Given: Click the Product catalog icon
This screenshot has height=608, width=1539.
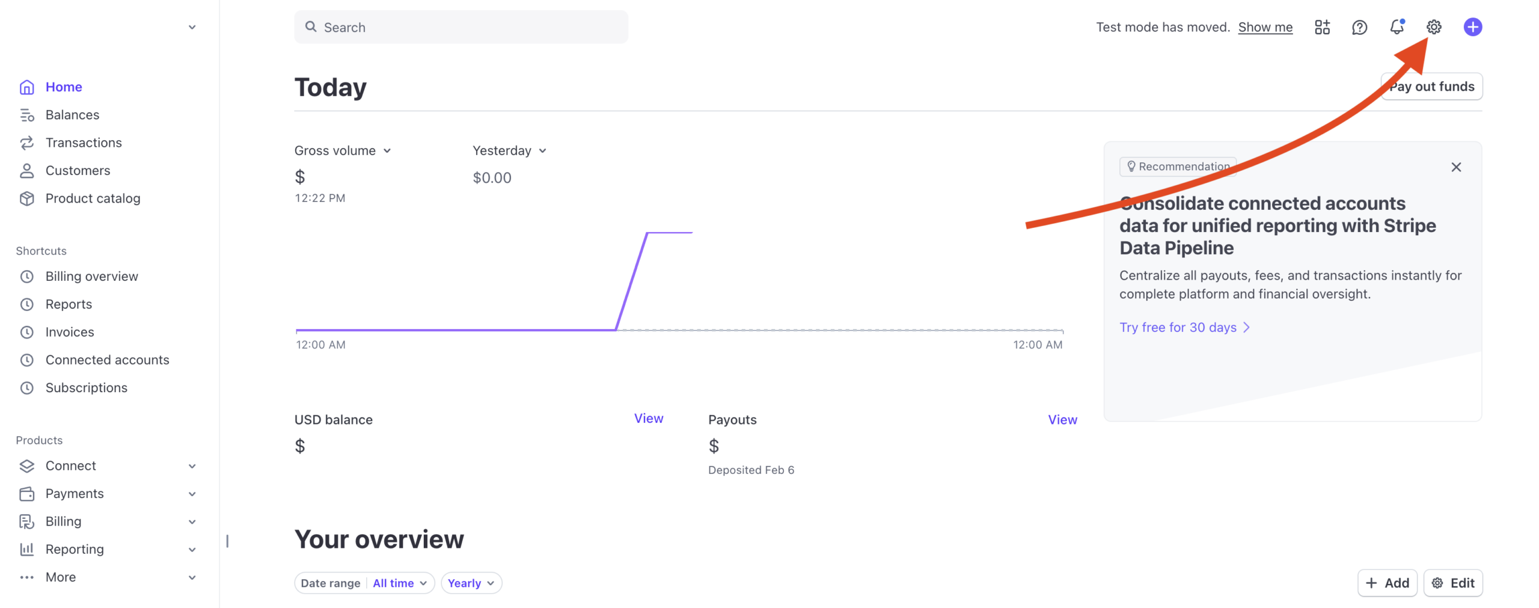Looking at the screenshot, I should click(x=26, y=198).
